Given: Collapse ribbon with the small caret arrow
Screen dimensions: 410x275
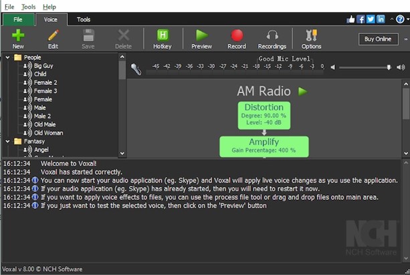Looking at the screenshot, I should 391,19.
